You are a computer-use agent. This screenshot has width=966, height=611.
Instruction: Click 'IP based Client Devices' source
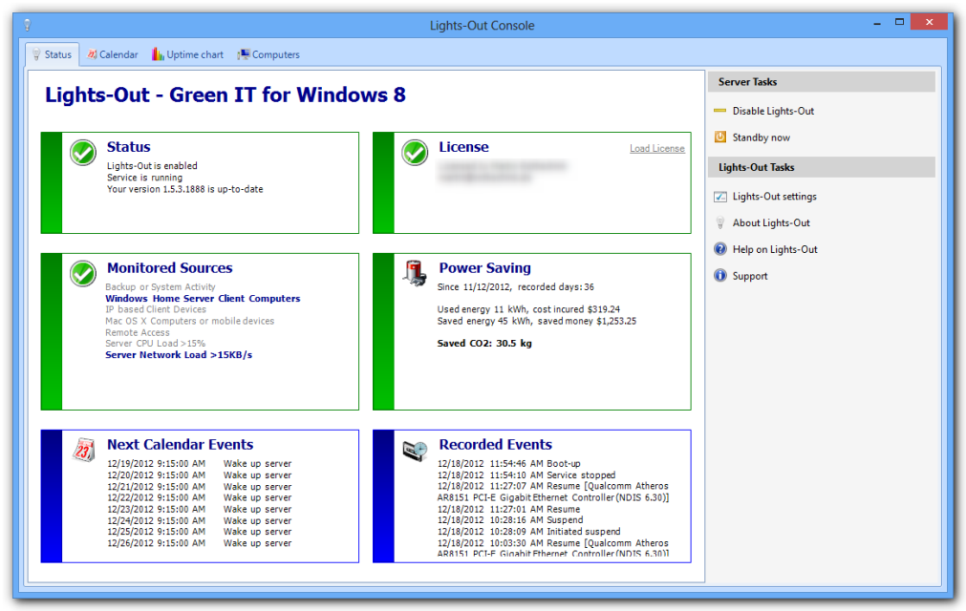click(155, 309)
